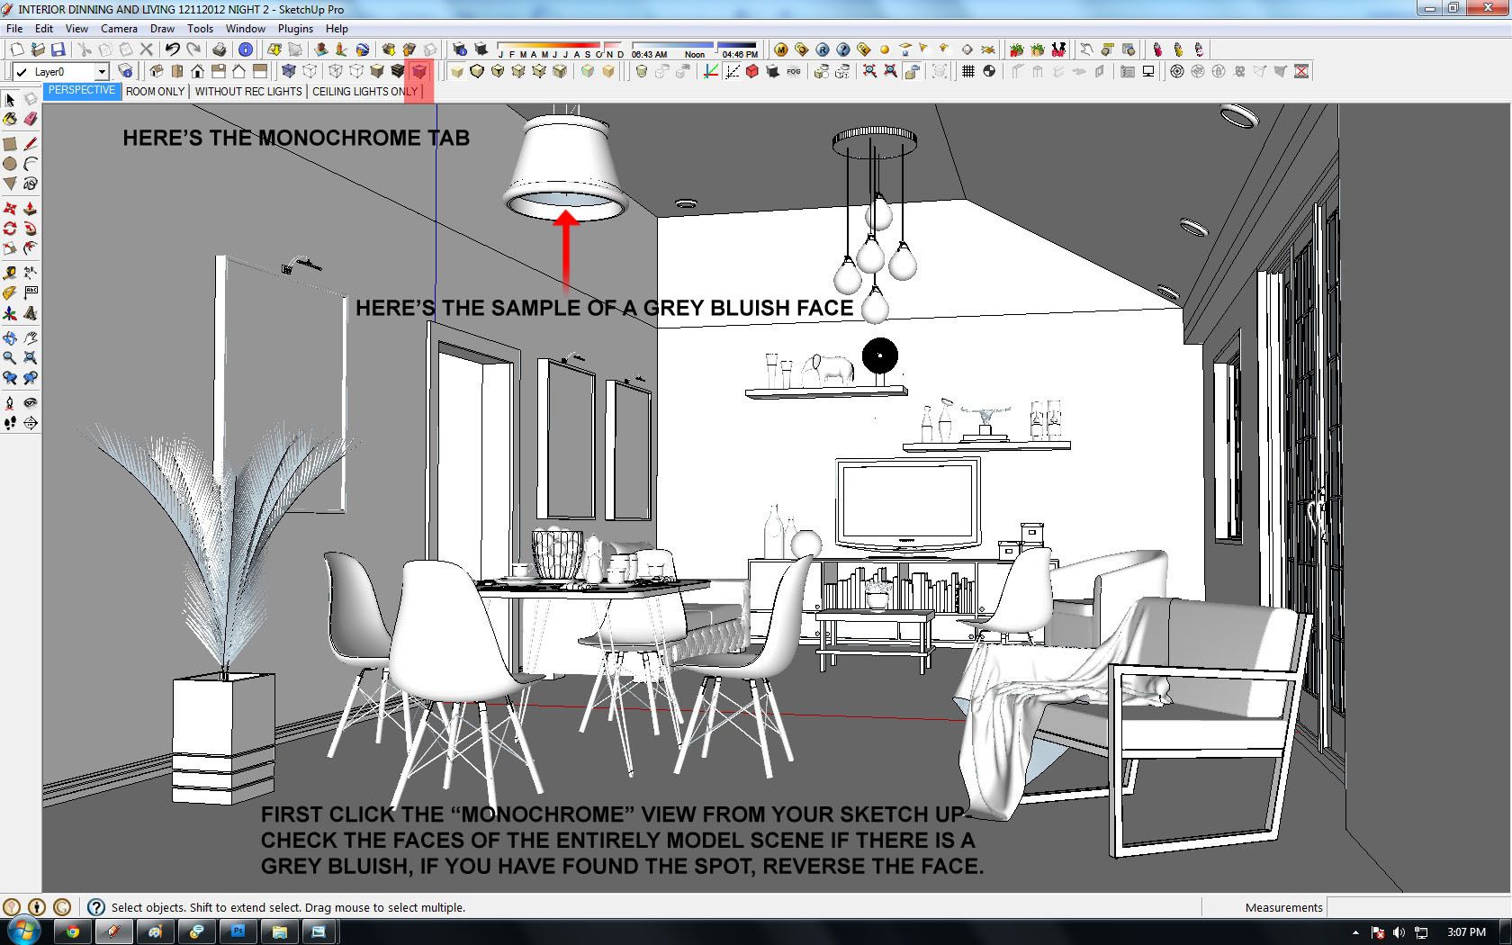
Task: Enable Hidden Line face style
Action: (356, 71)
